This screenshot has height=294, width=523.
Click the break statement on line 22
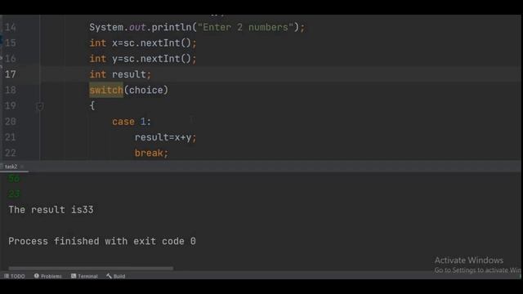point(151,153)
